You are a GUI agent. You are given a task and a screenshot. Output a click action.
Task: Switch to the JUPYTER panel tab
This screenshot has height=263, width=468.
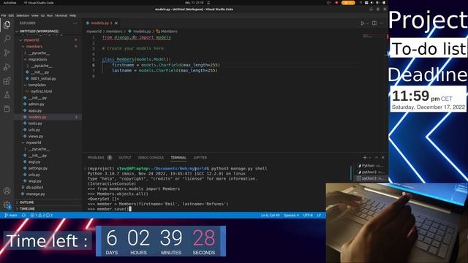[200, 158]
